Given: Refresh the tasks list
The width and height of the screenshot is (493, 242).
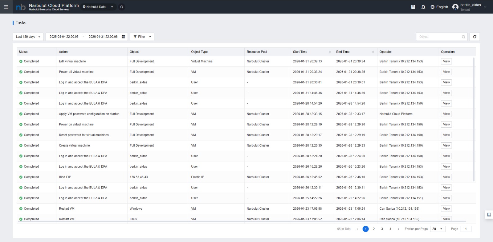Looking at the screenshot, I should coord(475,37).
